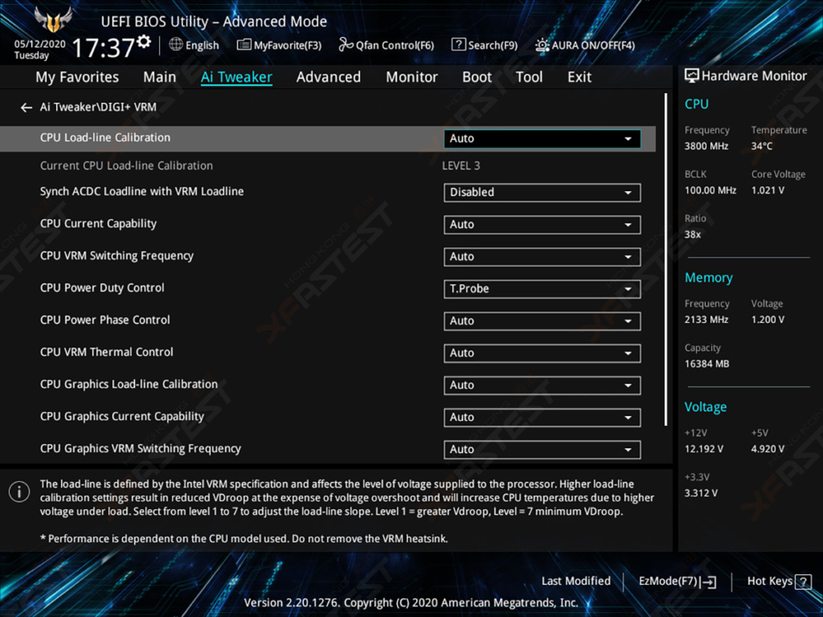
Task: Select CPU Graphics VRM Switching Frequency label
Action: click(x=141, y=448)
